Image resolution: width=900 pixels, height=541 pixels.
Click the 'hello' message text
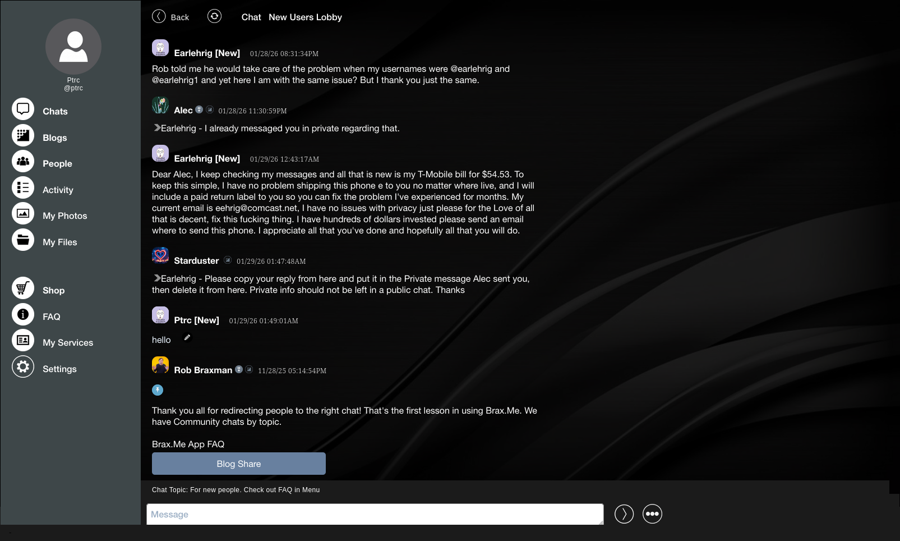[x=161, y=340]
